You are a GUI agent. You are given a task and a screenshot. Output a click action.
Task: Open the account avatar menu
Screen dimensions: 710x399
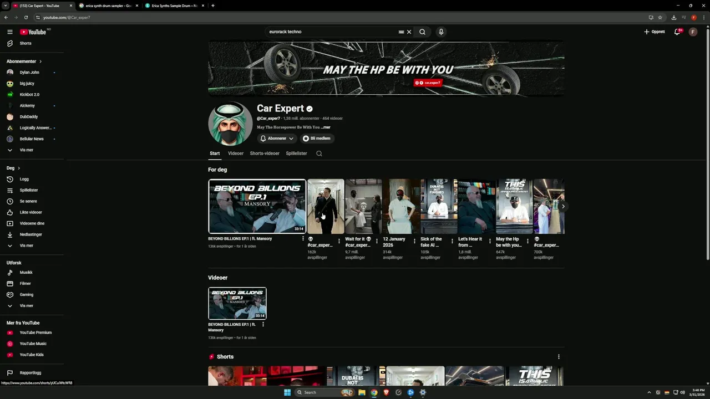click(x=693, y=32)
